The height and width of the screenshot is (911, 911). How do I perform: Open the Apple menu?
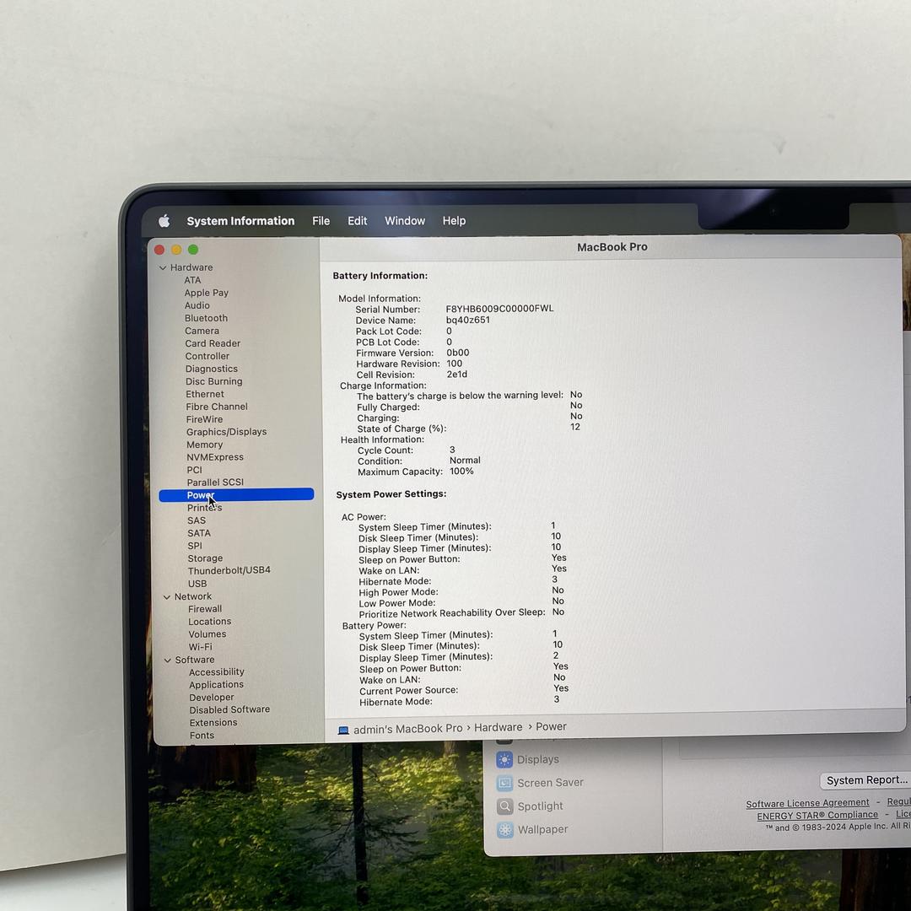pos(164,221)
